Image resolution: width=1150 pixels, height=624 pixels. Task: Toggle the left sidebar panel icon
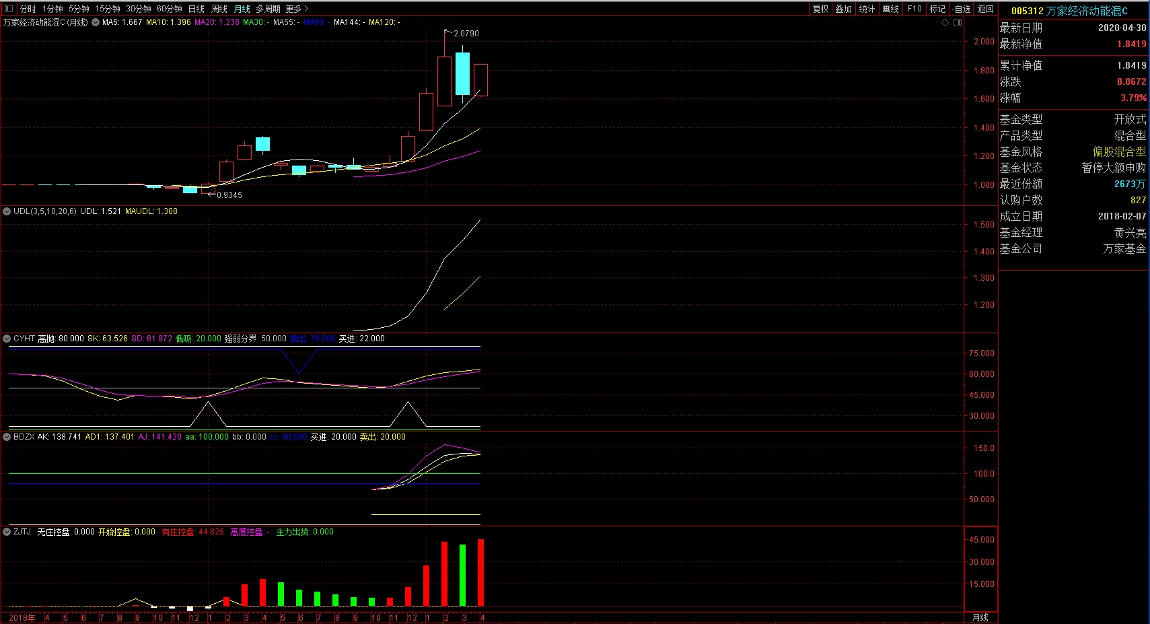pyautogui.click(x=9, y=9)
